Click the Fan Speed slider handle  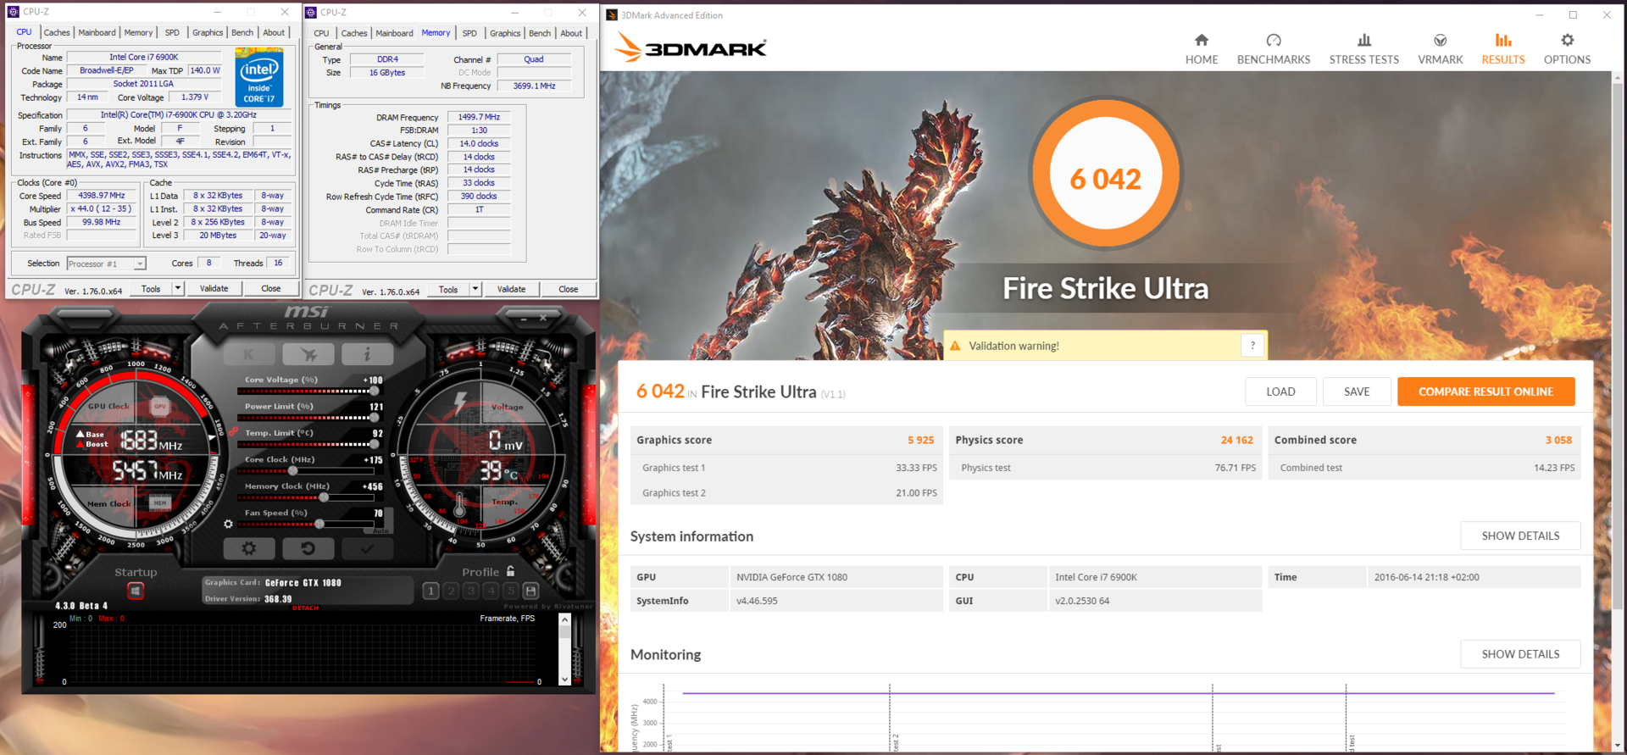(x=319, y=524)
